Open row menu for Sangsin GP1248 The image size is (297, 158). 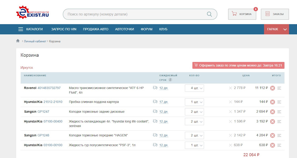pos(279,135)
